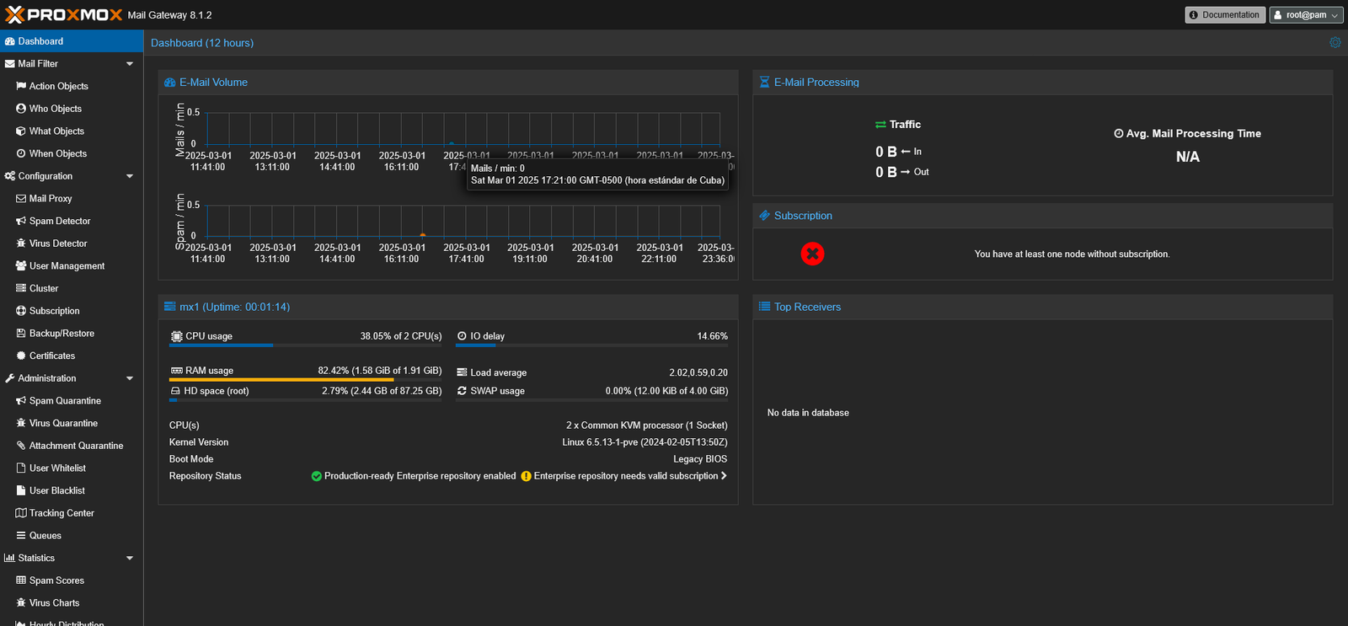Click the red subscription error icon

tap(812, 254)
